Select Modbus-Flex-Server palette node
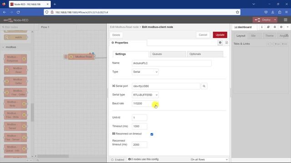The image size is (291, 163). [15, 138]
